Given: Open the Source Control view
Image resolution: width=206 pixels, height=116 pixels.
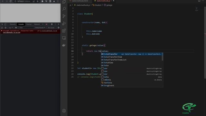Looking at the screenshot, I should point(64,16).
